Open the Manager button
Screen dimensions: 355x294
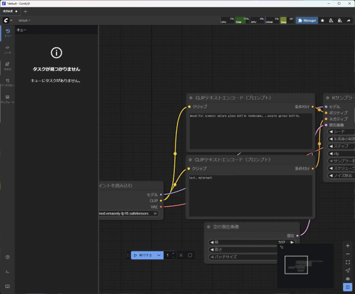(x=307, y=20)
